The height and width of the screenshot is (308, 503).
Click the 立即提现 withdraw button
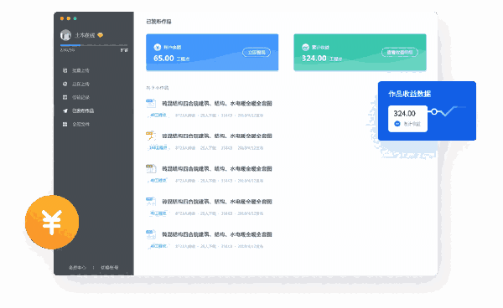(257, 52)
